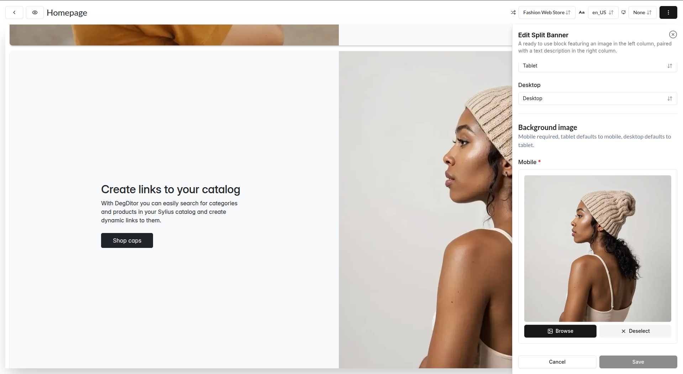Click the orange image block above the banner
Screen dimensions: 683x374
tap(174, 35)
